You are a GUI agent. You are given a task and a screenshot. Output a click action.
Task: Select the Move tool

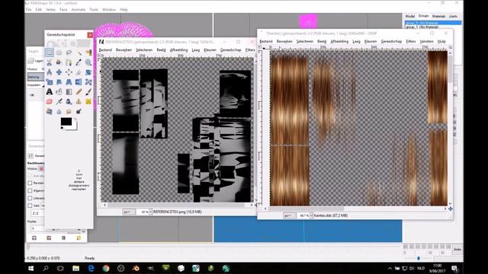(x=59, y=72)
